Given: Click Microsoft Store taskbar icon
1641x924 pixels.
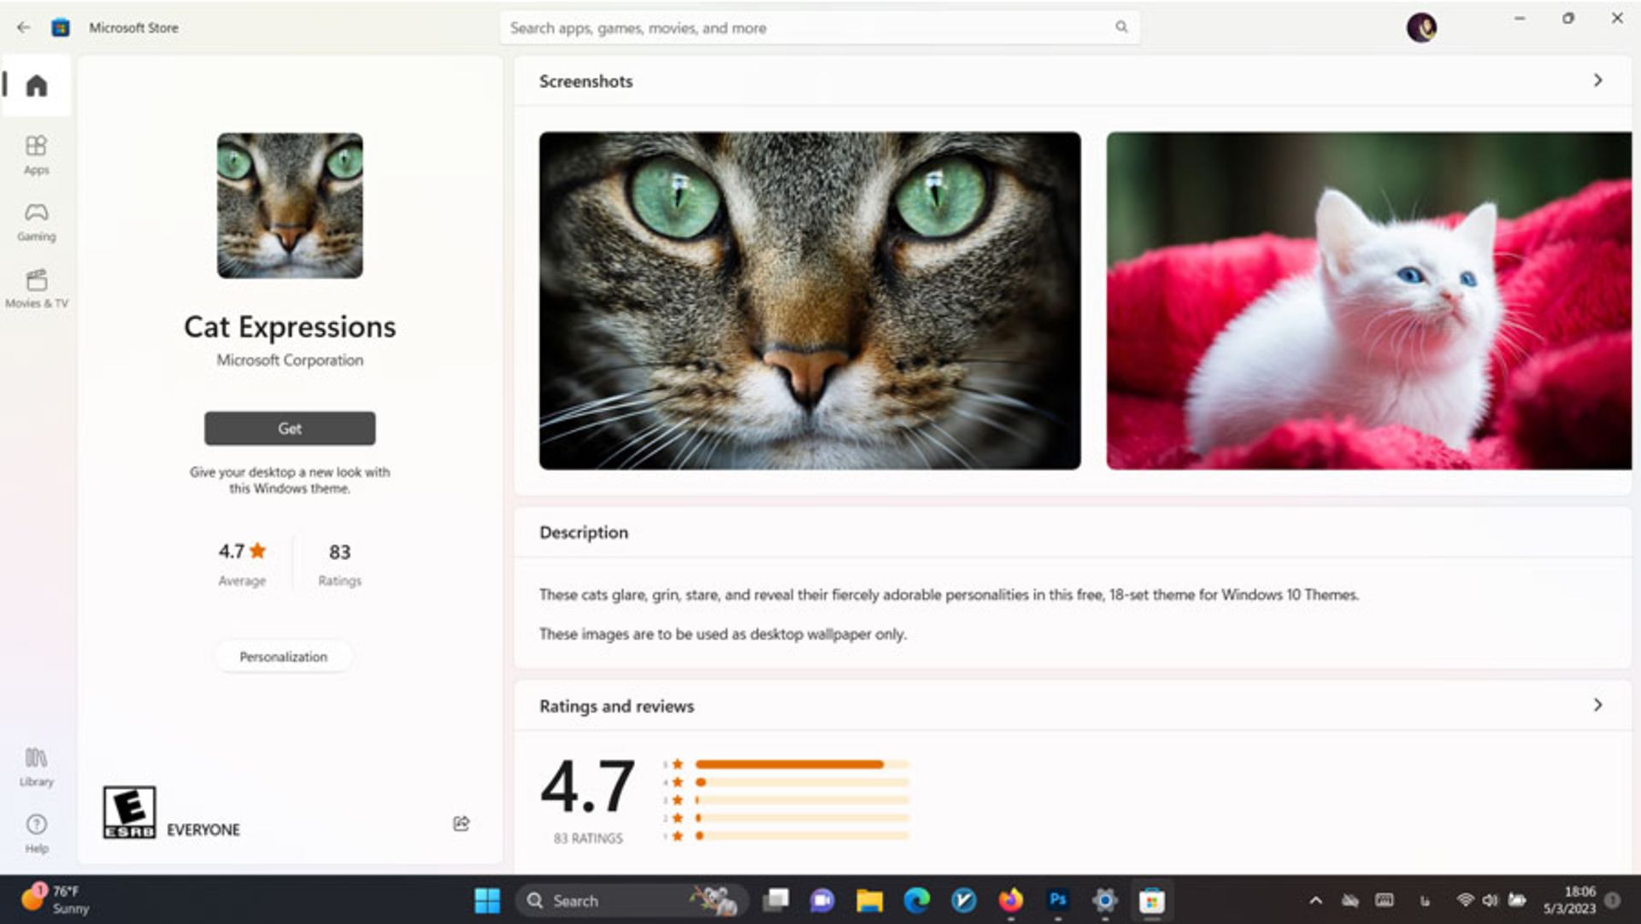Looking at the screenshot, I should tap(1151, 900).
